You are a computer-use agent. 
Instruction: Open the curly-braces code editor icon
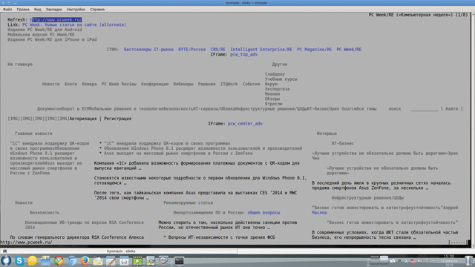[x=124, y=260]
